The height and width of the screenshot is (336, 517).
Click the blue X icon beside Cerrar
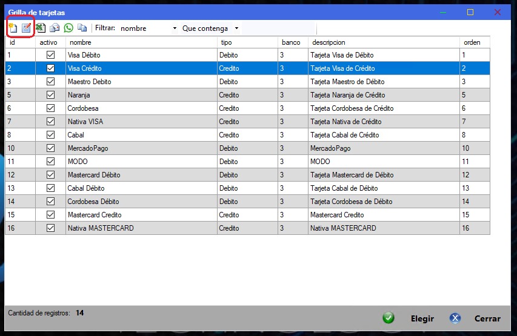point(455,318)
